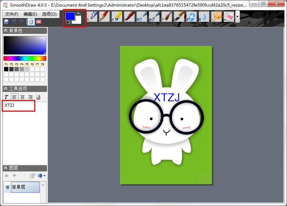Click the red canvas view icon
Viewport: 287px width, 206px height.
click(x=39, y=22)
